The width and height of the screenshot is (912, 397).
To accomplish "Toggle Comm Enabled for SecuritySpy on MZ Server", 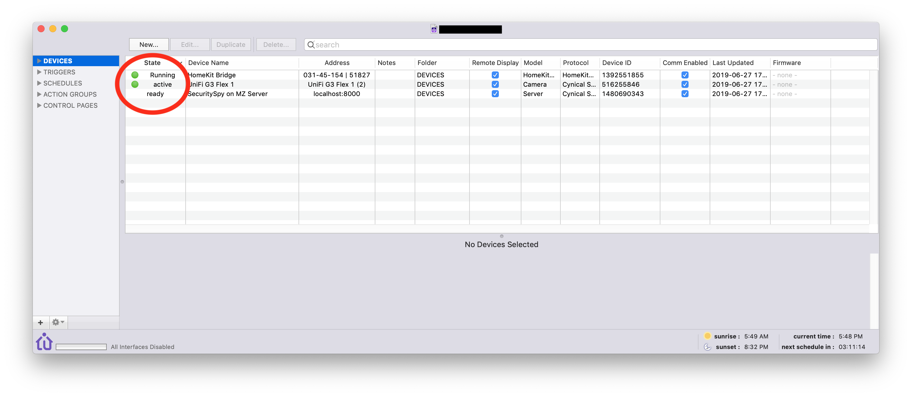I will pyautogui.click(x=685, y=94).
